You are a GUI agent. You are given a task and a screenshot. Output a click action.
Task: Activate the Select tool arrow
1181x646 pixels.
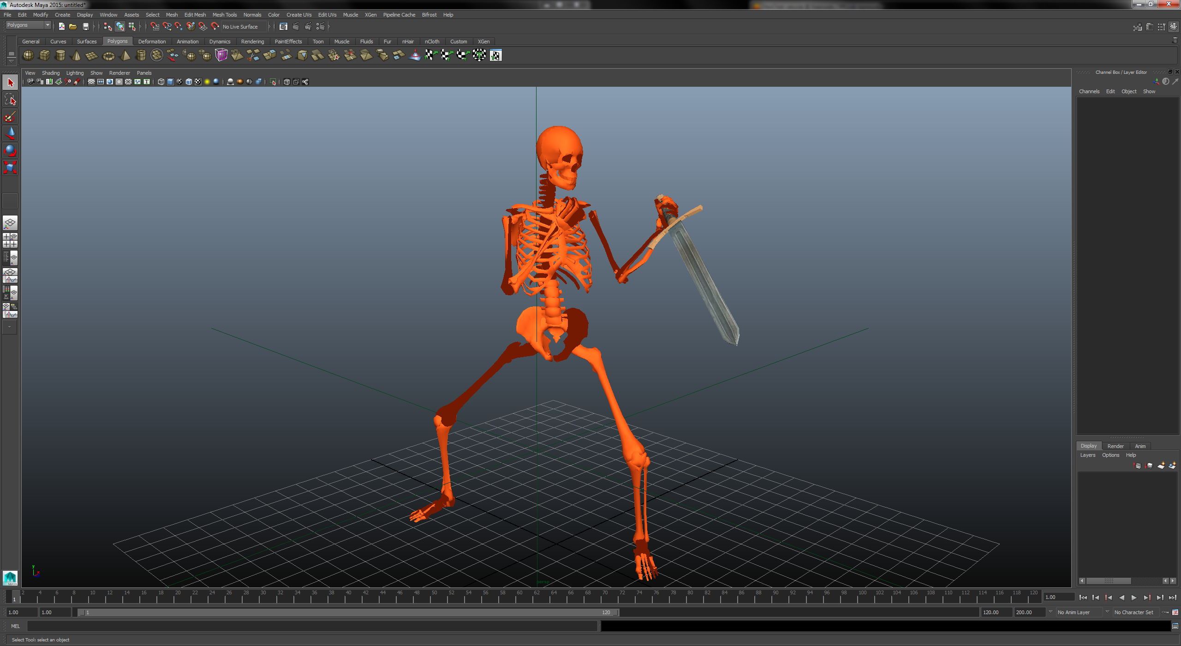(10, 83)
